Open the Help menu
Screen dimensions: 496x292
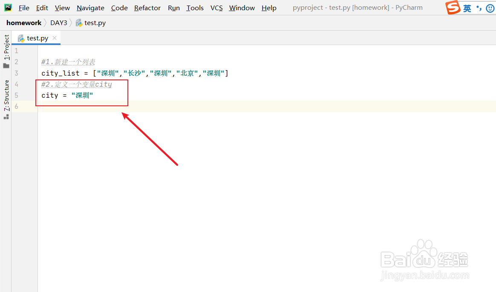[x=269, y=8]
